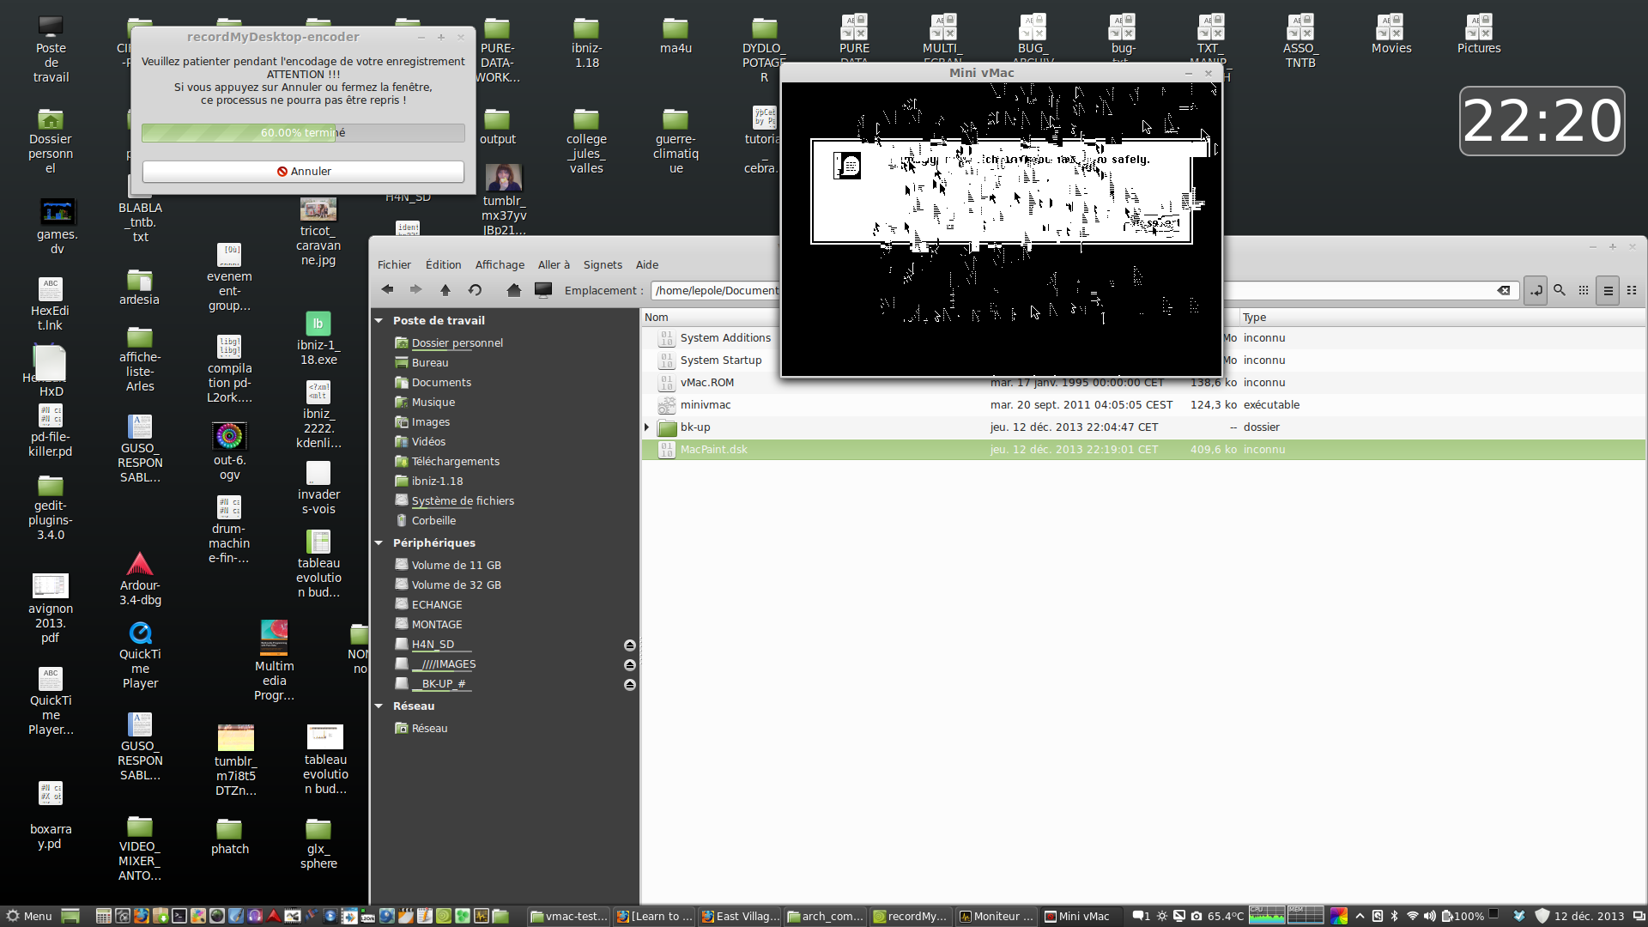Toggle location entry mode button
The width and height of the screenshot is (1648, 927).
click(1535, 290)
